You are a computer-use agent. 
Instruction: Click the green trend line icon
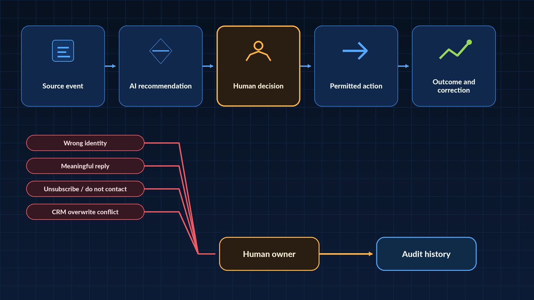tap(455, 49)
